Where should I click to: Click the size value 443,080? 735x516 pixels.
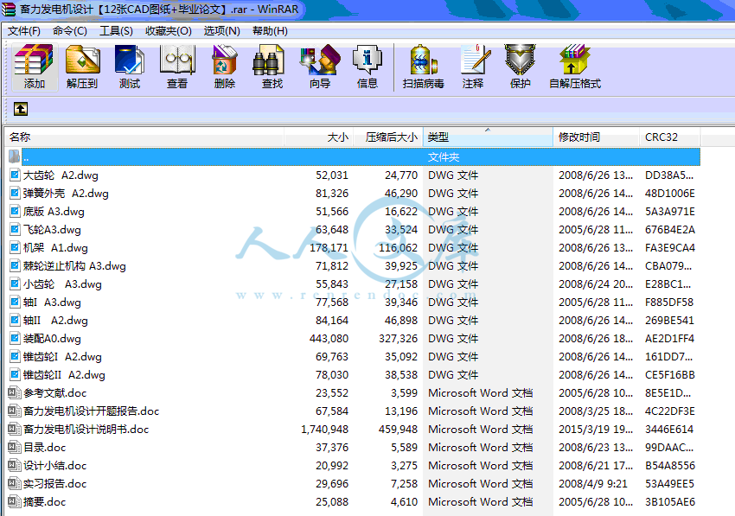click(x=329, y=338)
